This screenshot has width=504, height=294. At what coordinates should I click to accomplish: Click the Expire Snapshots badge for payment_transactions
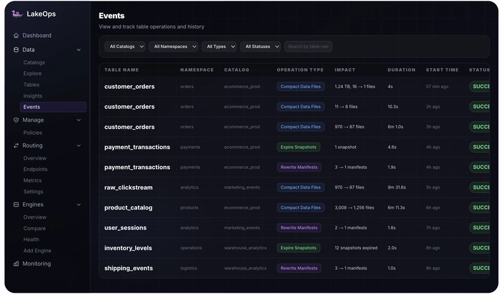tap(298, 147)
